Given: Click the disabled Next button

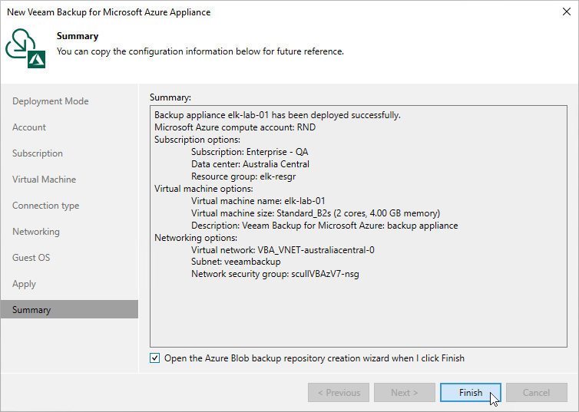Looking at the screenshot, I should tap(405, 393).
